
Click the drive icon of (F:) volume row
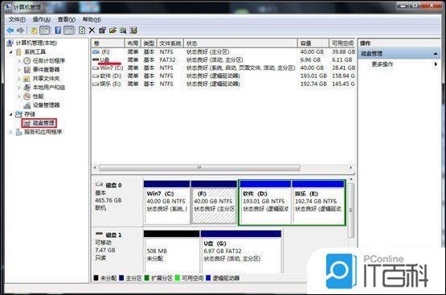[96, 51]
